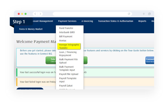Open the Account Management menu
The width and height of the screenshot is (168, 107).
43,21
